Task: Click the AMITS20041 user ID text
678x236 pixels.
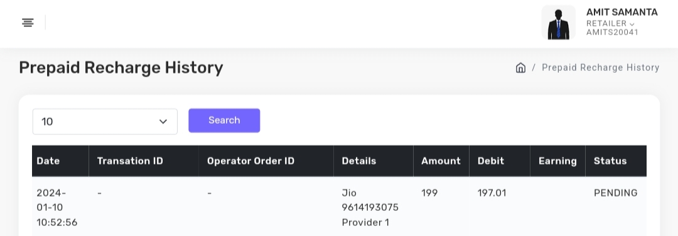Action: [612, 32]
